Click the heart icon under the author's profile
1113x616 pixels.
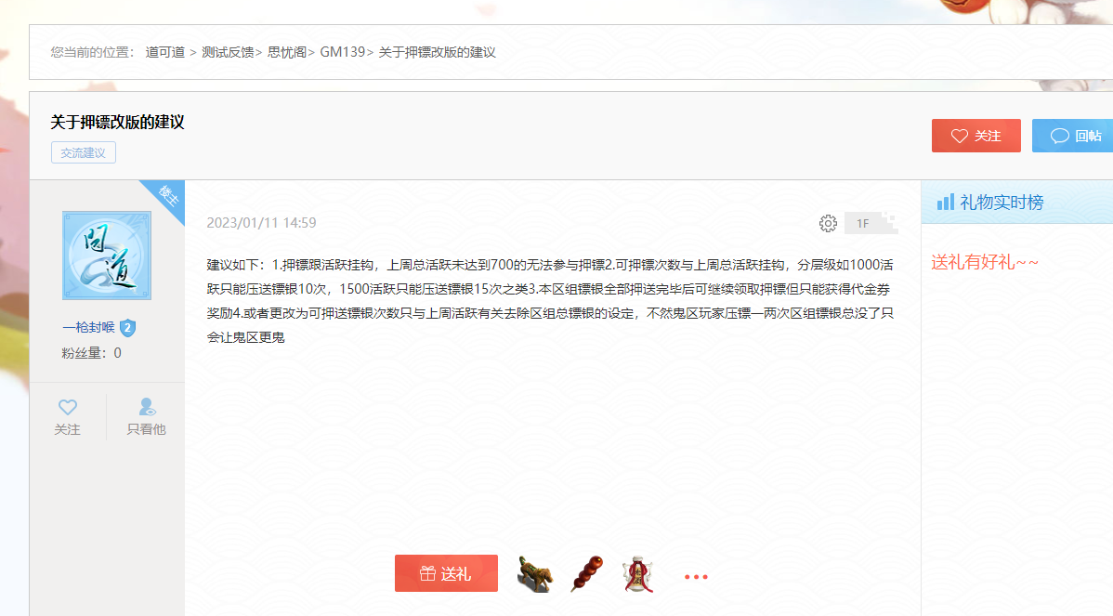pos(68,407)
